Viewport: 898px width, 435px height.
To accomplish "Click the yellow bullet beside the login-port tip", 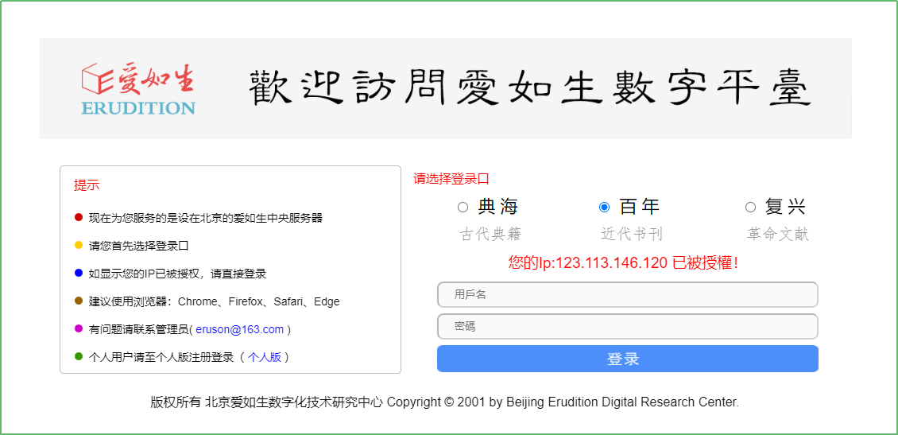I will click(x=79, y=246).
